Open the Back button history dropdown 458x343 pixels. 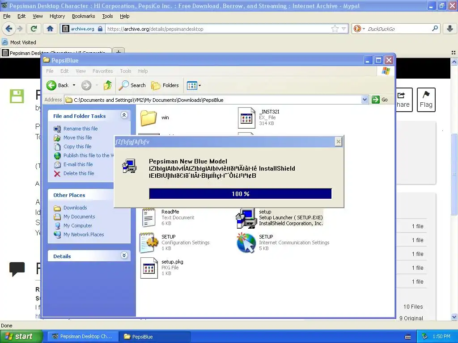74,85
